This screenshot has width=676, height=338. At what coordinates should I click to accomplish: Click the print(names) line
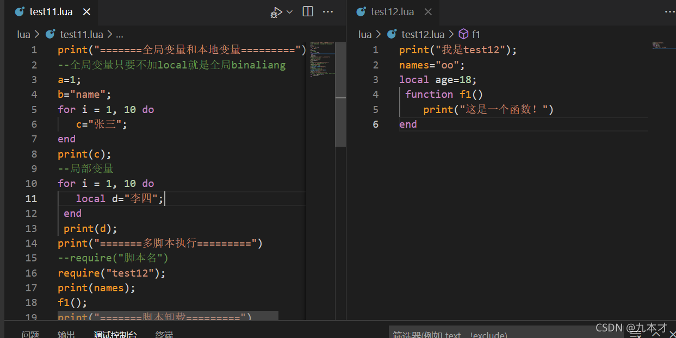click(96, 287)
